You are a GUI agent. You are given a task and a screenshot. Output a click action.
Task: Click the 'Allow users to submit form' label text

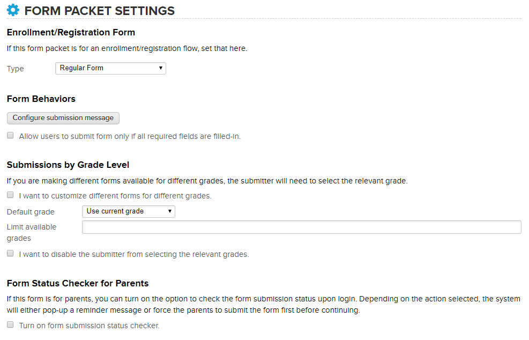(x=130, y=137)
